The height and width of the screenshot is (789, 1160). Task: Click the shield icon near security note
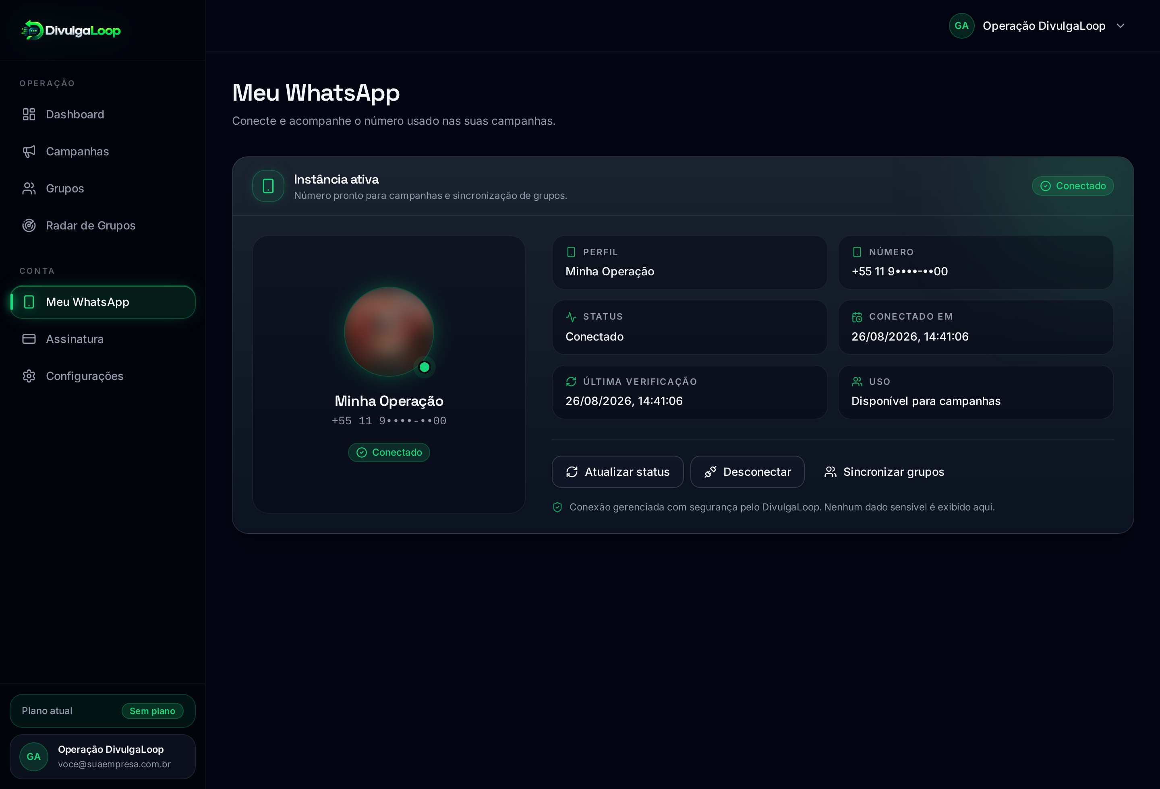(x=557, y=507)
